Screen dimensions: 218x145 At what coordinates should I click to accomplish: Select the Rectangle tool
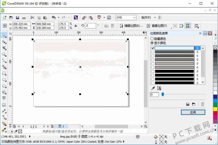point(4,73)
